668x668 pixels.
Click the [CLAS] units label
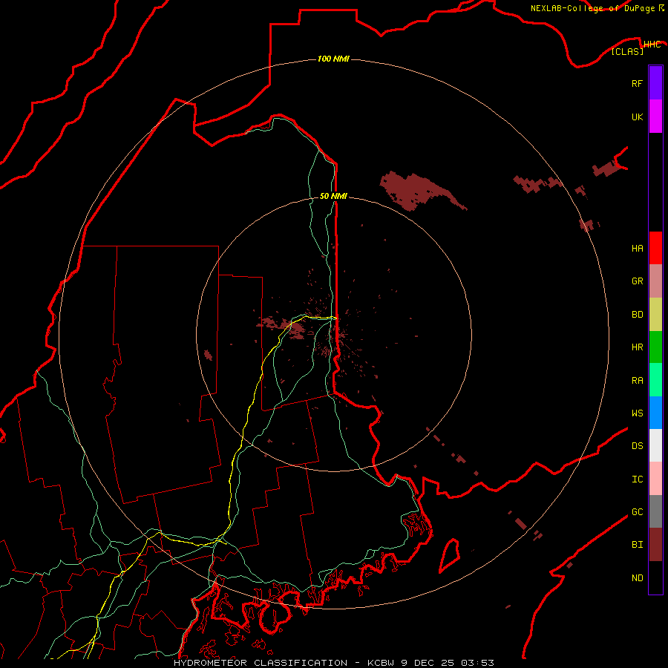coord(627,51)
